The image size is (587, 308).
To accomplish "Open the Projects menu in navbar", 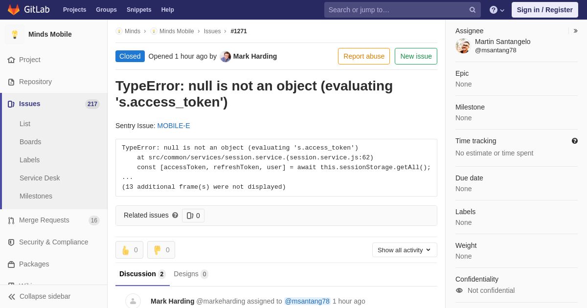I will [x=74, y=10].
